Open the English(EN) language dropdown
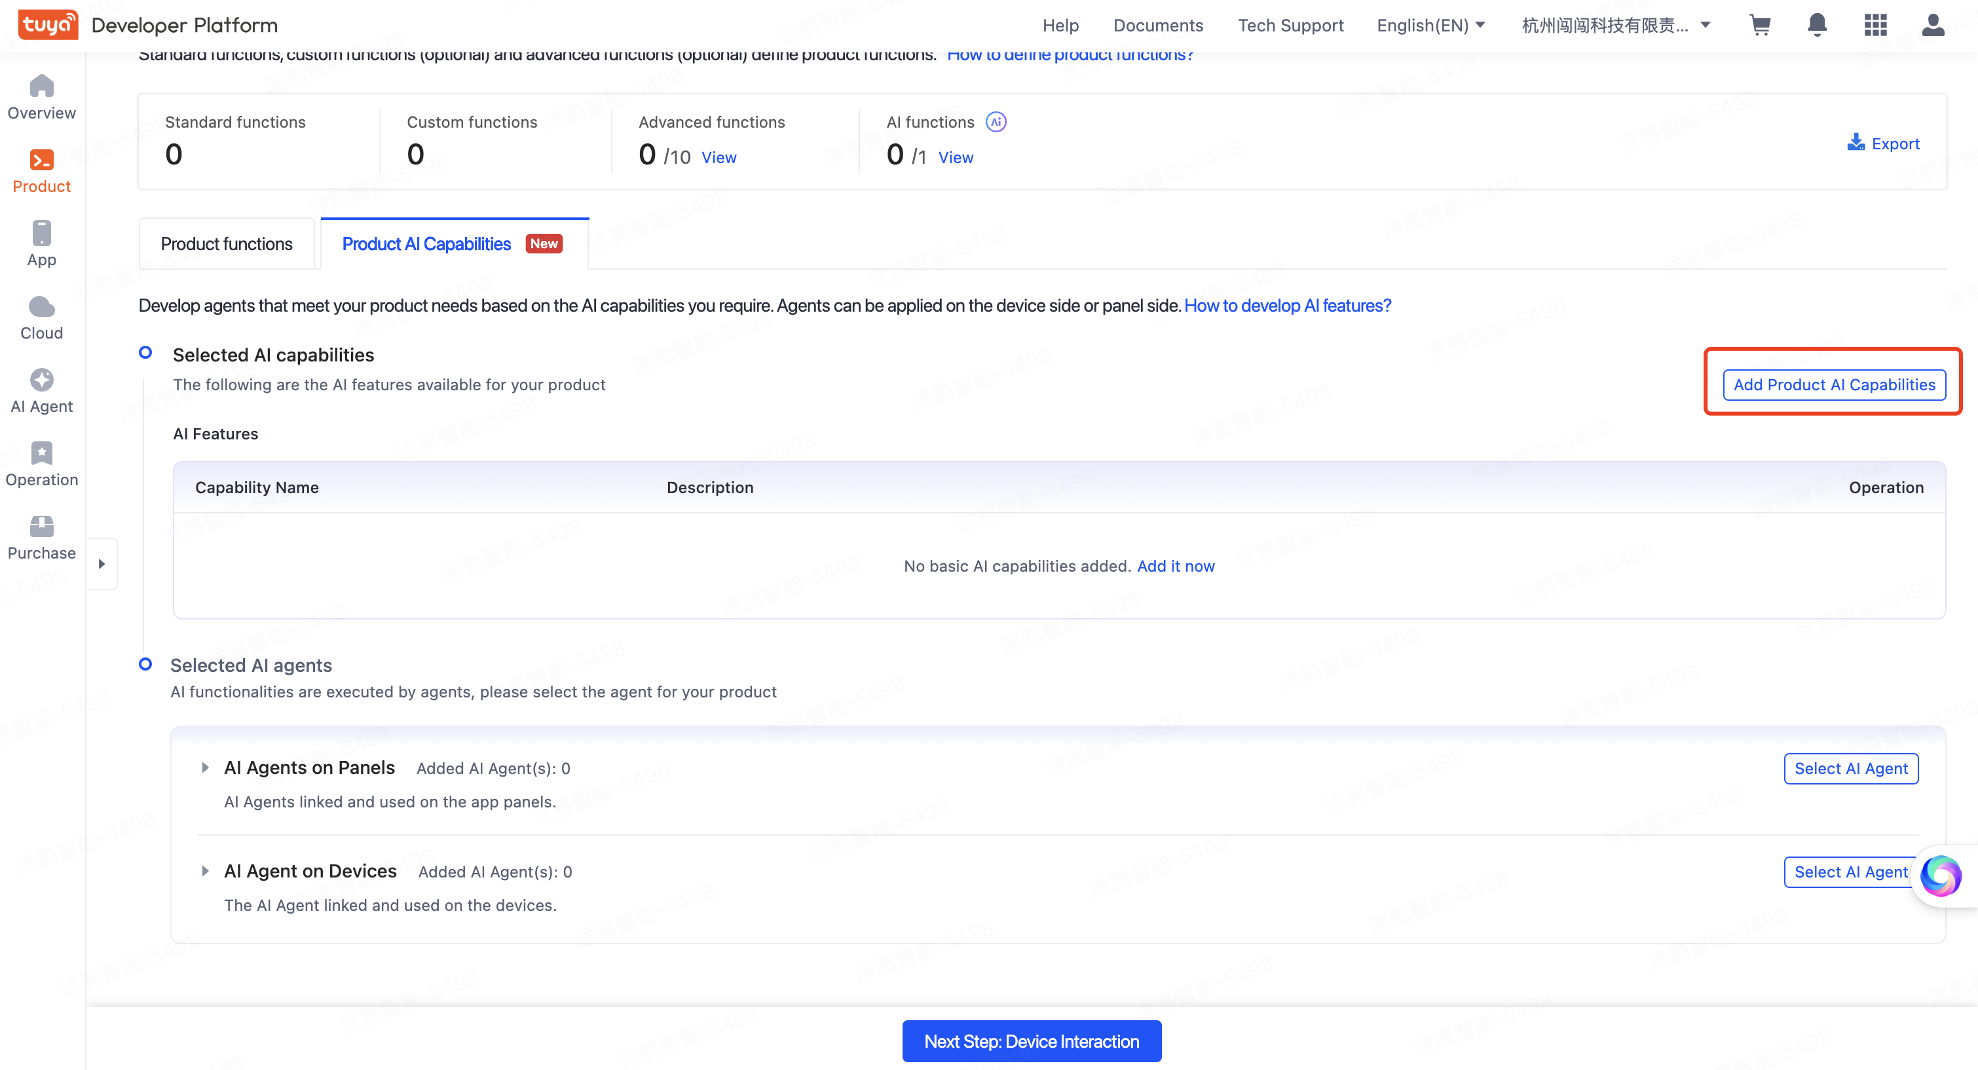Screen dimensions: 1978x1070 [x=1430, y=26]
